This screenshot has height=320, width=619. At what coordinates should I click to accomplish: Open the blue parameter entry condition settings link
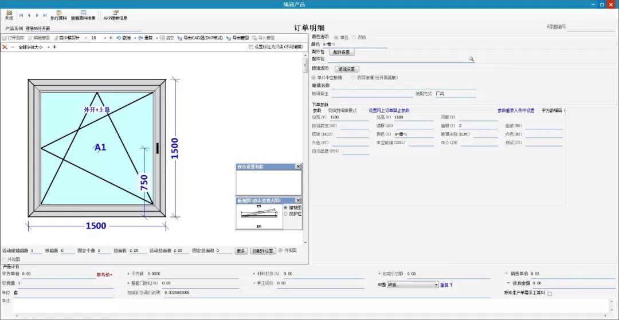click(x=516, y=110)
